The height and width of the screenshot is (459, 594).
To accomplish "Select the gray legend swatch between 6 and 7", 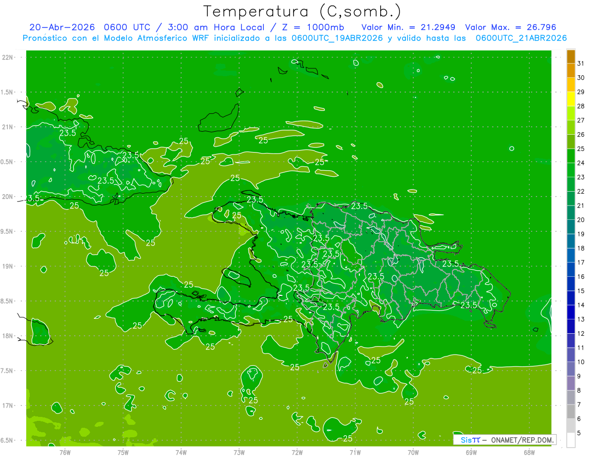I will click(571, 412).
